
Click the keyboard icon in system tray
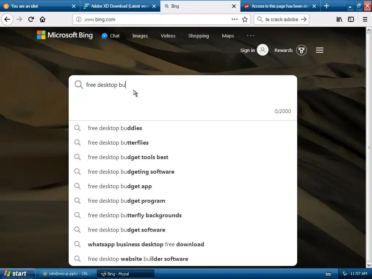coord(328,274)
